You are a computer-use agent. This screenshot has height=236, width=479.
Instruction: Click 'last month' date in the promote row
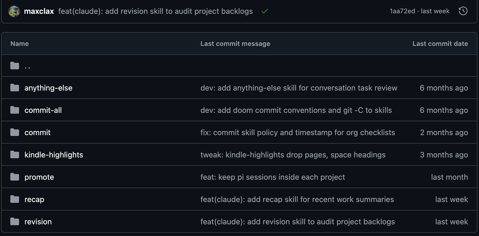[449, 177]
